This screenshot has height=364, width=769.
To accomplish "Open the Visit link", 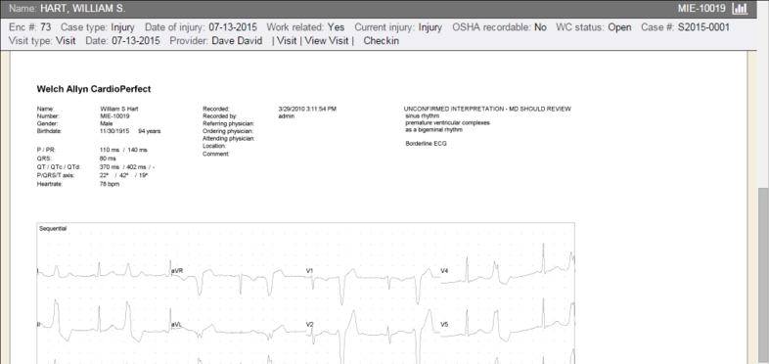I will click(x=287, y=41).
